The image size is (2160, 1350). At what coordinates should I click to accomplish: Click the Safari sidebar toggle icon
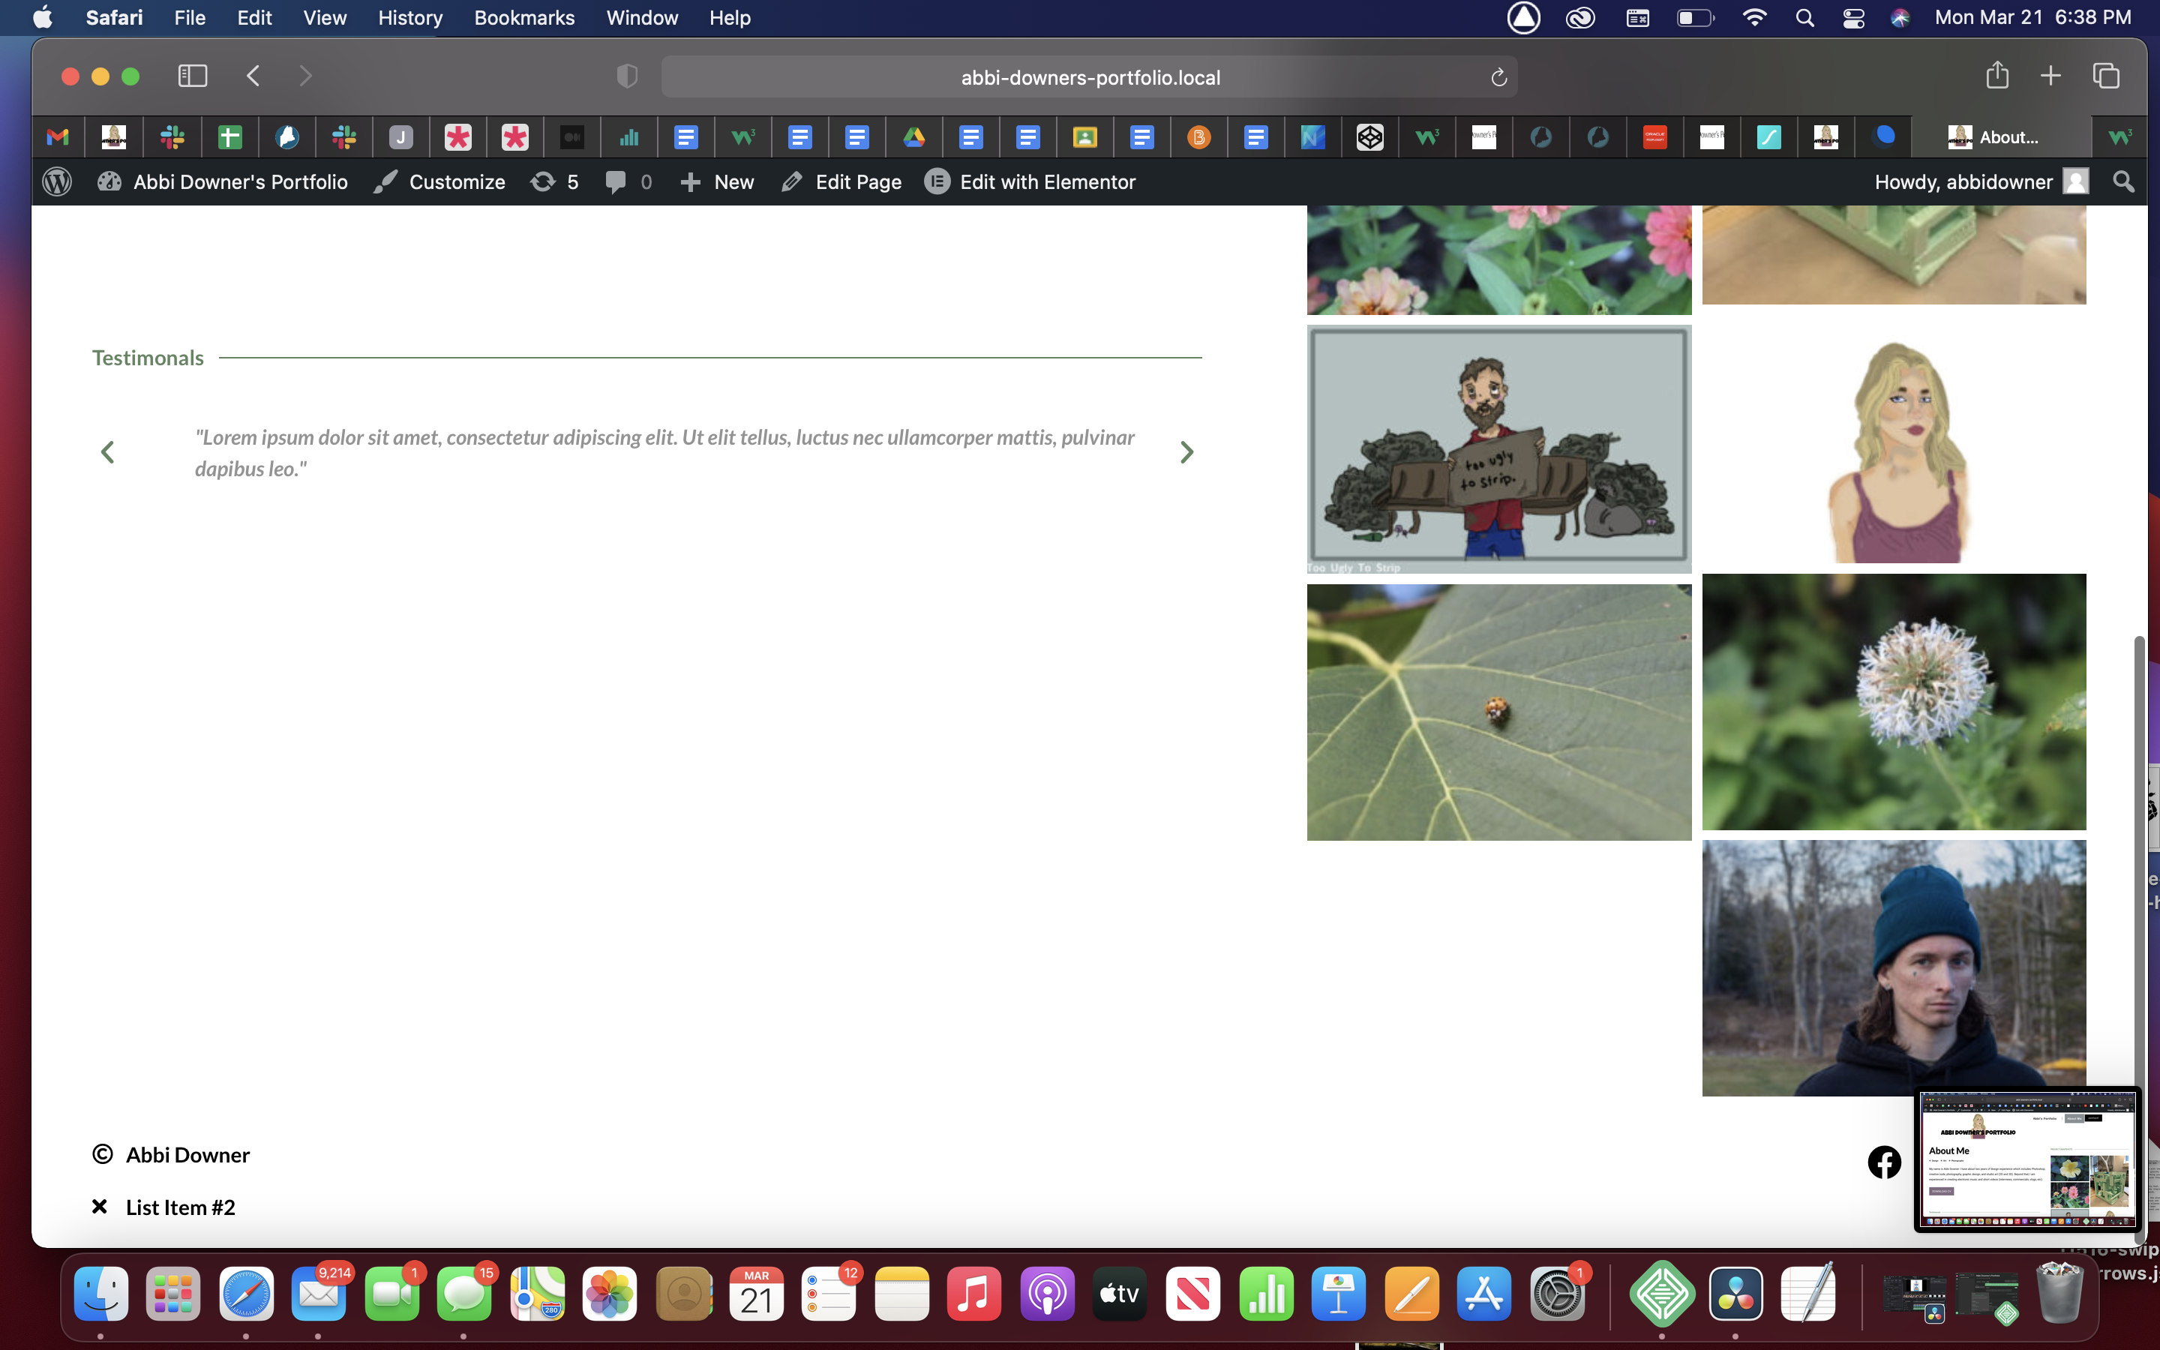tap(193, 76)
